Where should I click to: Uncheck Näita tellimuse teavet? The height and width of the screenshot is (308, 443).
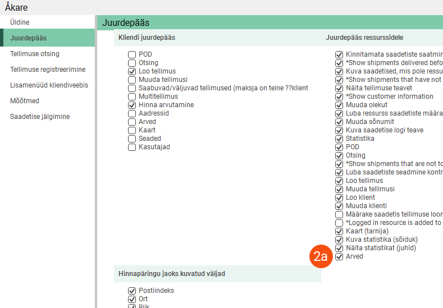pos(339,88)
